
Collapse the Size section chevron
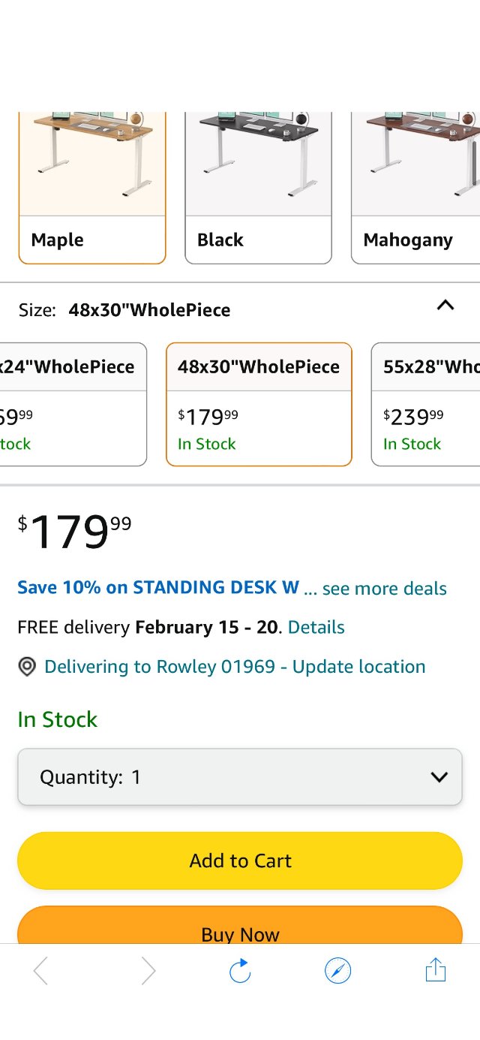pyautogui.click(x=445, y=306)
